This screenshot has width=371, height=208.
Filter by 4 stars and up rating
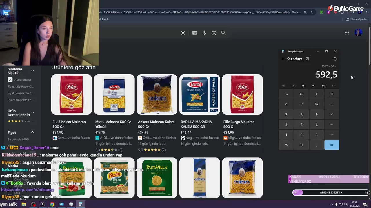pyautogui.click(x=21, y=121)
